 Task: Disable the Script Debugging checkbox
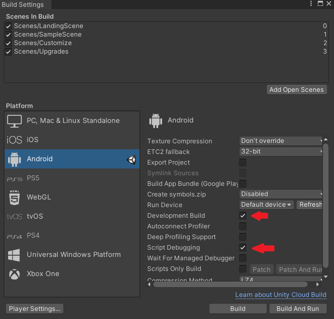coord(243,248)
